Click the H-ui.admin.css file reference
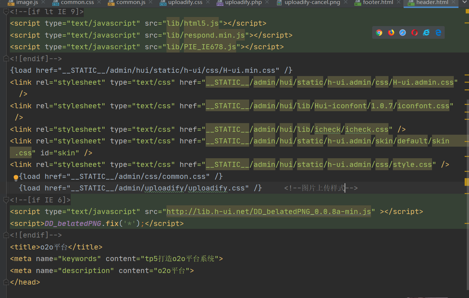The height and width of the screenshot is (298, 469). 423,82
